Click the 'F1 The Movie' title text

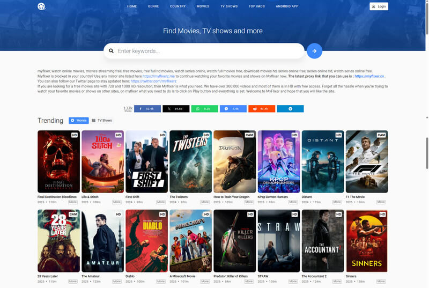pos(355,197)
